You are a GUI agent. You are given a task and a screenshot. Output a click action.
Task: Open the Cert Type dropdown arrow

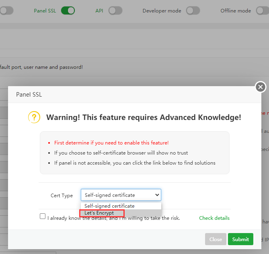(157, 195)
